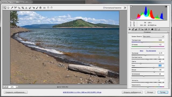172x97 pixels.
Task: Choose the Color Sampler tool
Action: [15, 8]
